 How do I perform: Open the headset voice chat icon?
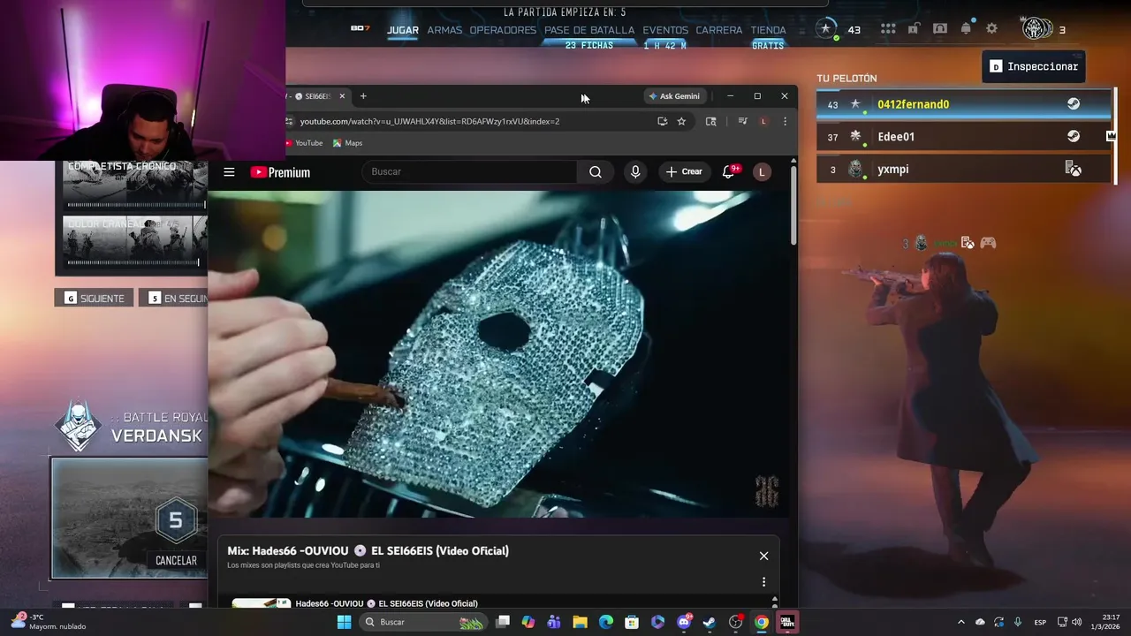(940, 29)
